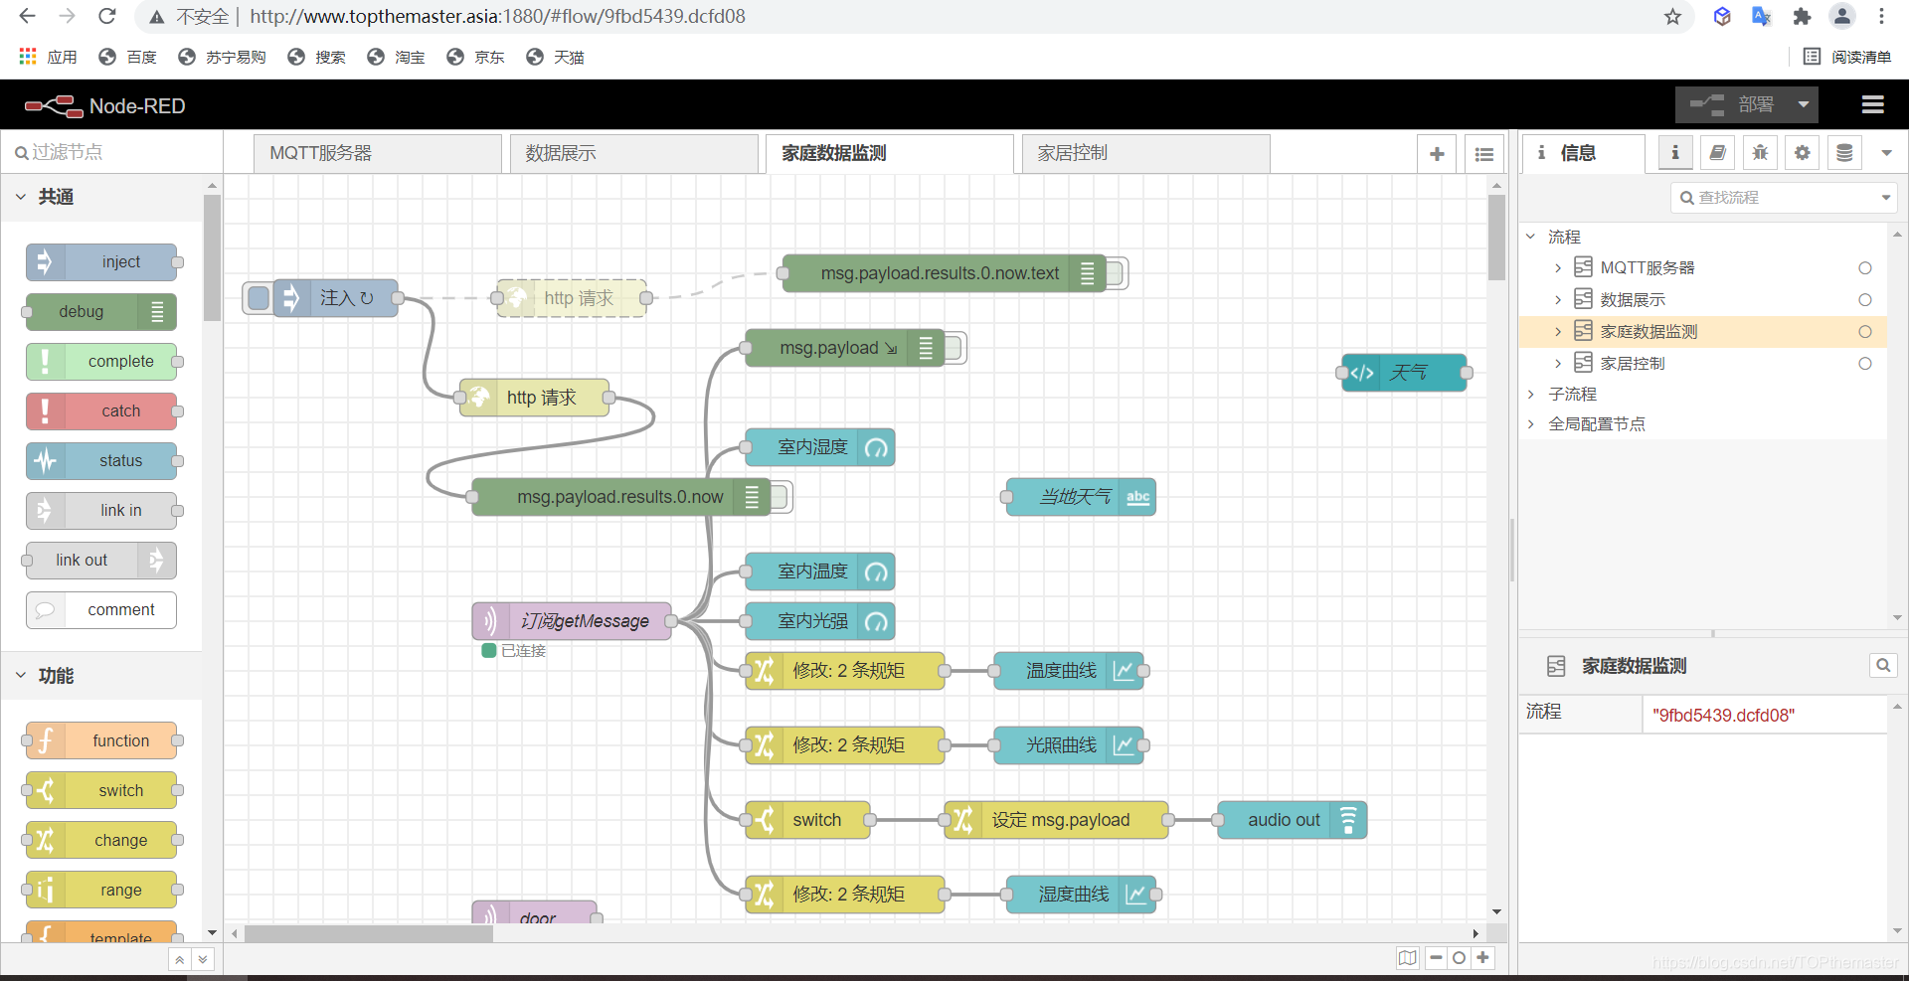Toggle the msg.payload debug node output
Screen dimensions: 1909x981
click(x=954, y=348)
